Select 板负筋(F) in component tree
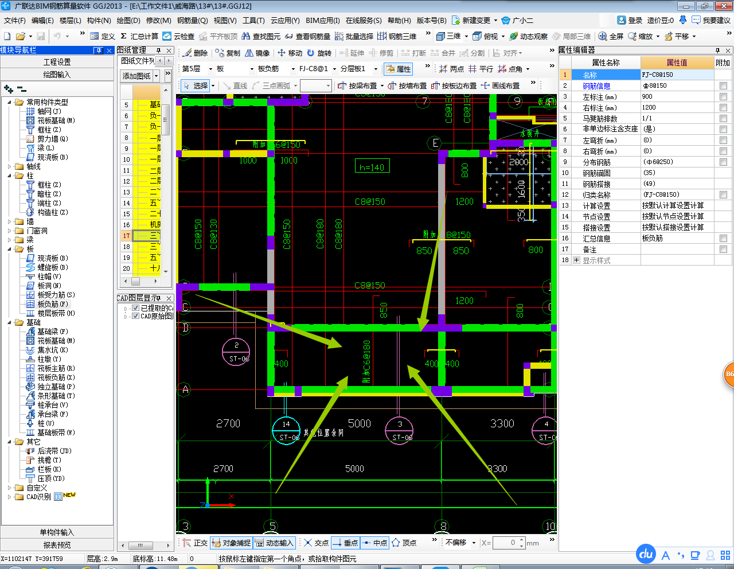 point(48,304)
